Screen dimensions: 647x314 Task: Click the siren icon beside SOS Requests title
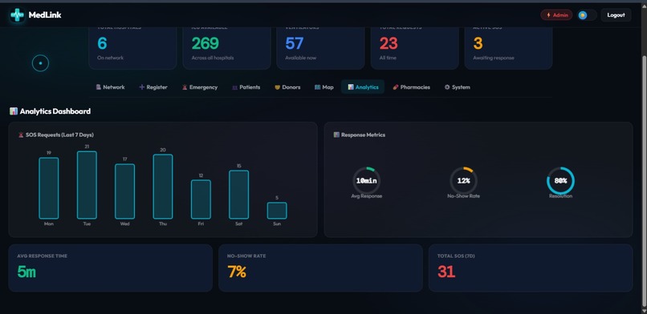click(21, 135)
